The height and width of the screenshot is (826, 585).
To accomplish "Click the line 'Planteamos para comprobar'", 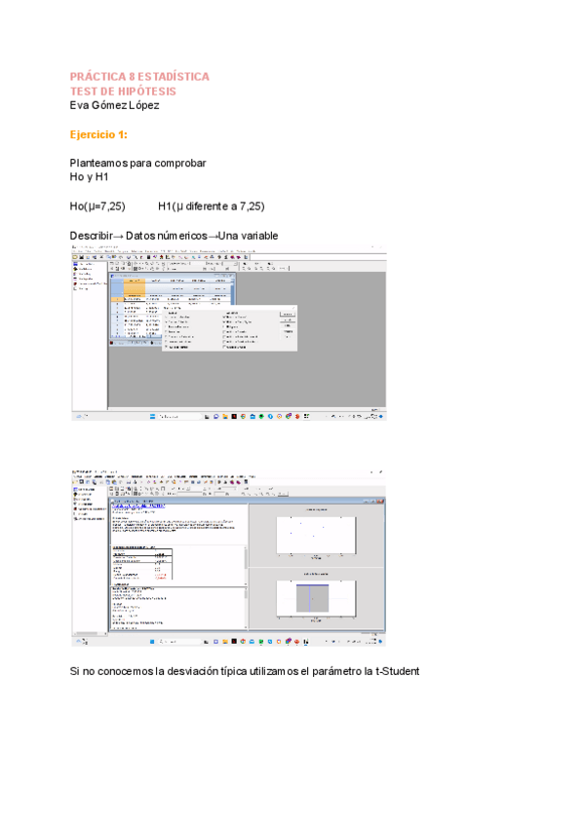I will coord(137,164).
